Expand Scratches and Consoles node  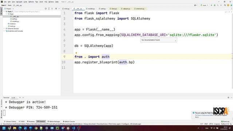4,31
